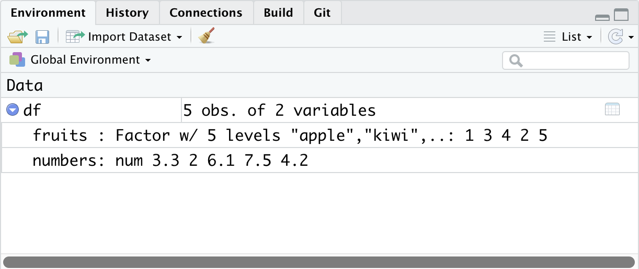Switch to the Connections tab
The height and width of the screenshot is (269, 639).
pyautogui.click(x=206, y=13)
